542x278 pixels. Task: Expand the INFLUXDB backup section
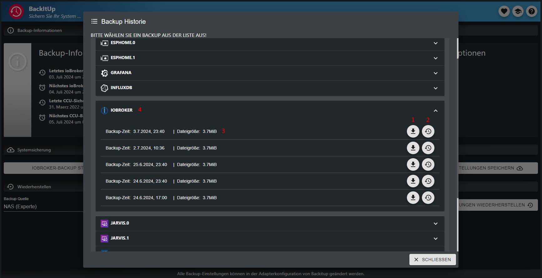tap(435, 88)
